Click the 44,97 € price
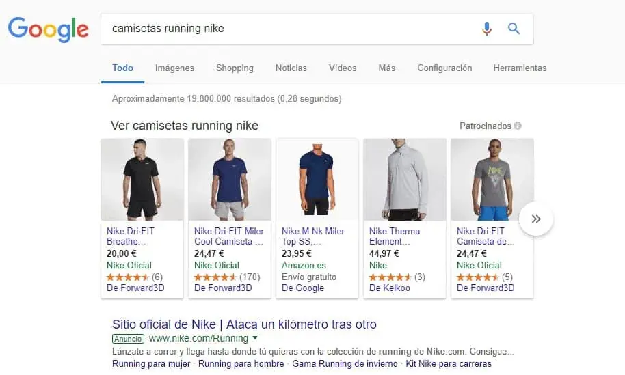The height and width of the screenshot is (375, 625). click(384, 253)
